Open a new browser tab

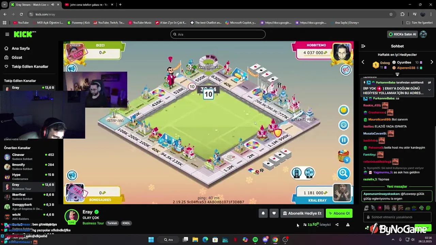pyautogui.click(x=120, y=5)
